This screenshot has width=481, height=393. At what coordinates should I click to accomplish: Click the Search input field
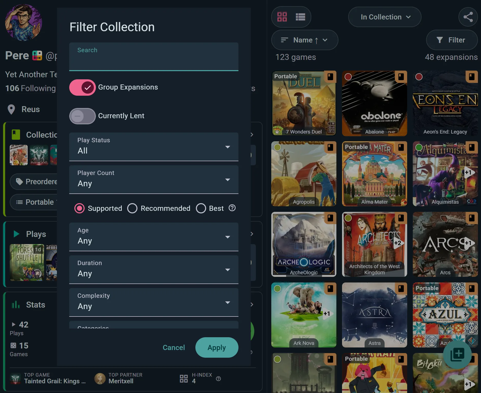tap(154, 57)
